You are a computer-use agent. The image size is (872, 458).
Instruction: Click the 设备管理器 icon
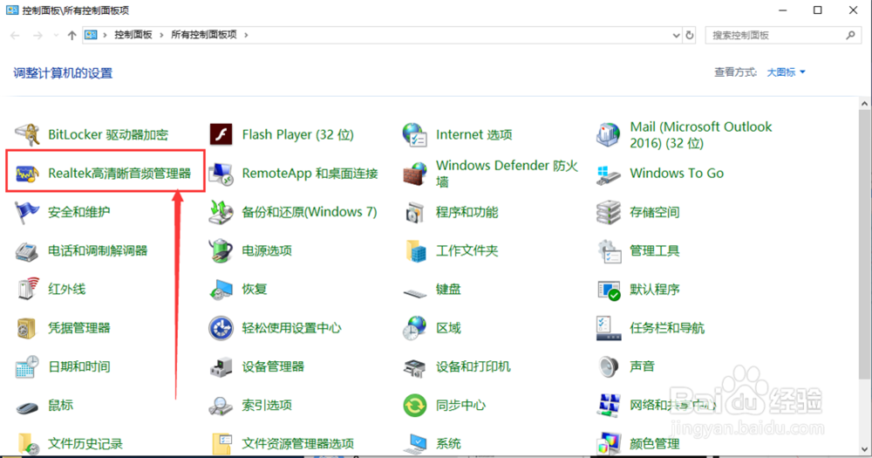tap(221, 366)
